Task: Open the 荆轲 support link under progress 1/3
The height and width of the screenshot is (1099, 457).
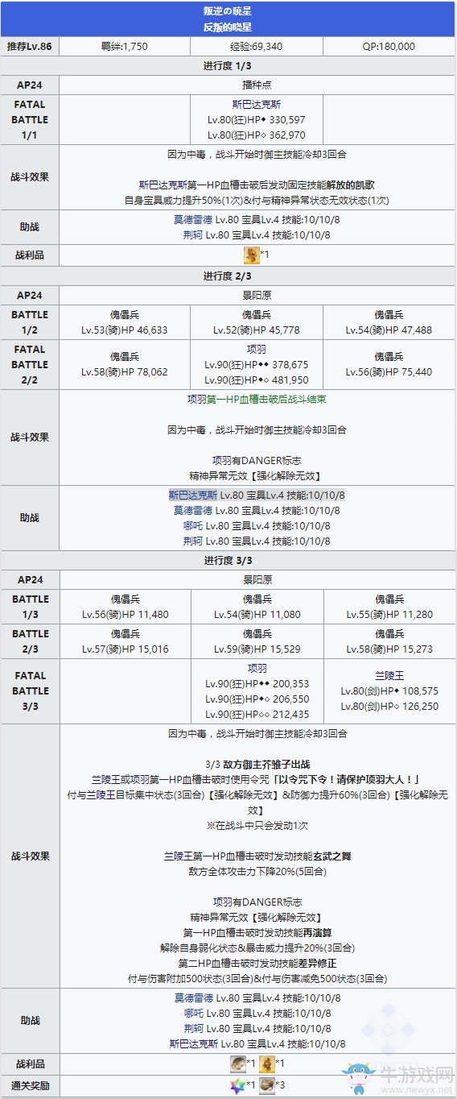Action: tap(193, 235)
